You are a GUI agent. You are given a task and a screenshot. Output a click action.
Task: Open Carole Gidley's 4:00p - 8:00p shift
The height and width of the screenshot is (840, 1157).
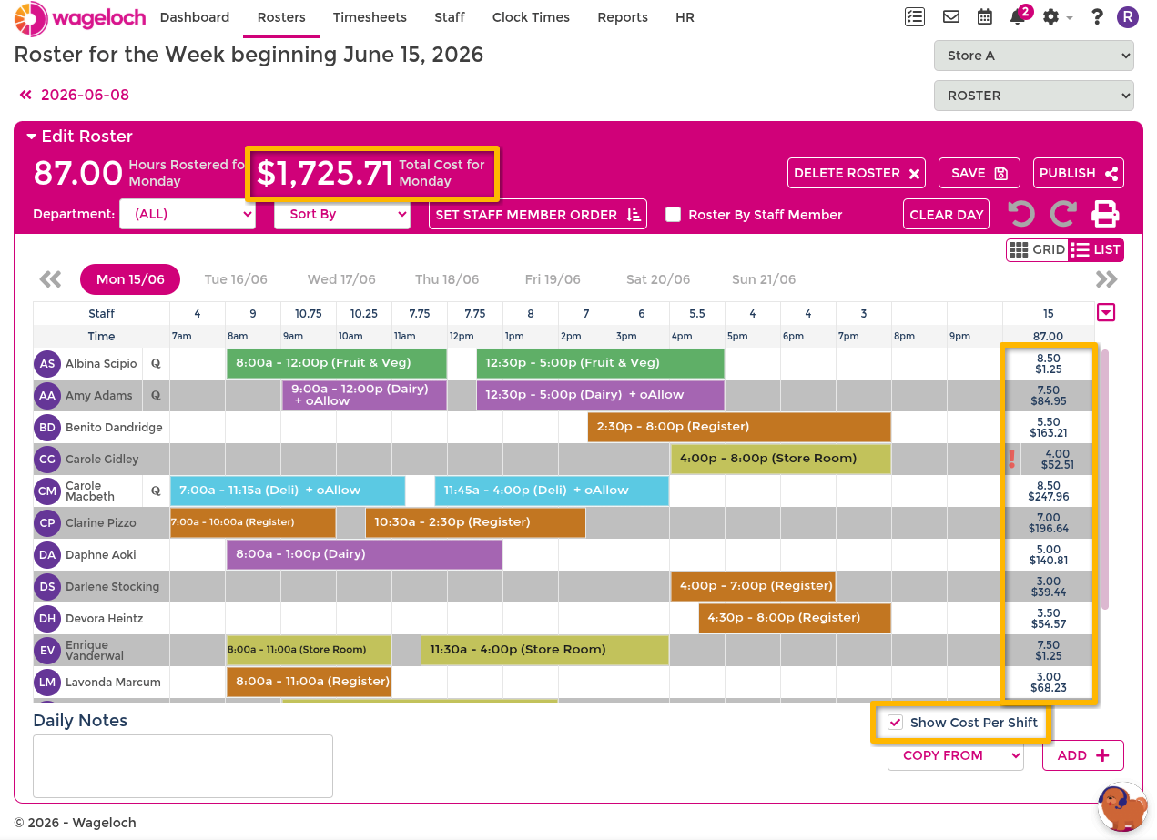click(780, 459)
